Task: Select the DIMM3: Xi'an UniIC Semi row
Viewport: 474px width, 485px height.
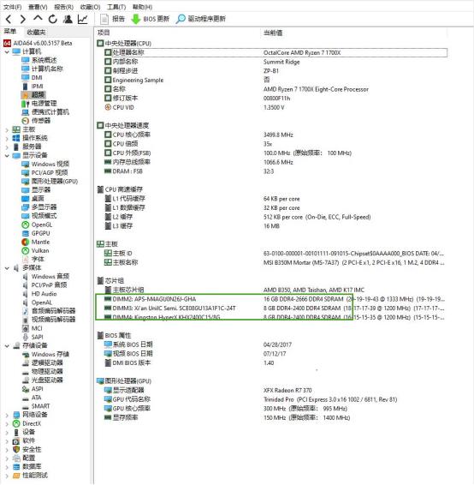Action: coord(276,308)
